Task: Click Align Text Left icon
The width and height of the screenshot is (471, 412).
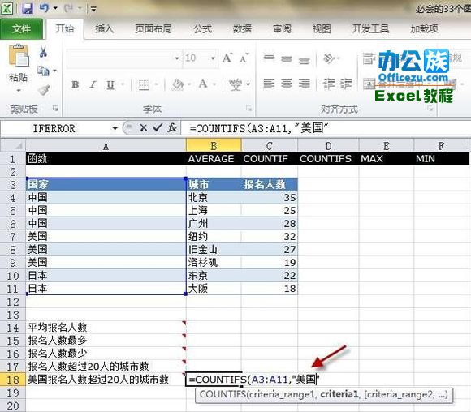Action: (269, 84)
